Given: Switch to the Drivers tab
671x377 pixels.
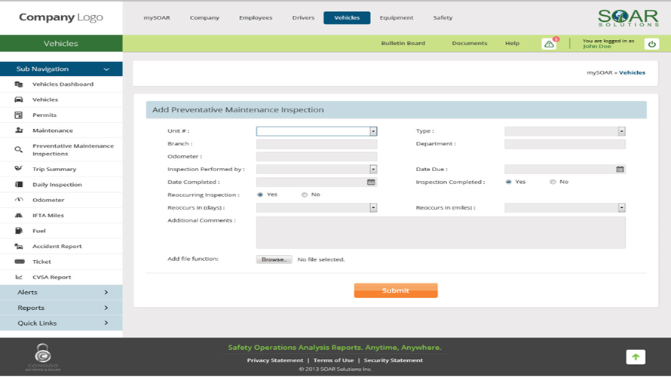Looking at the screenshot, I should point(303,17).
